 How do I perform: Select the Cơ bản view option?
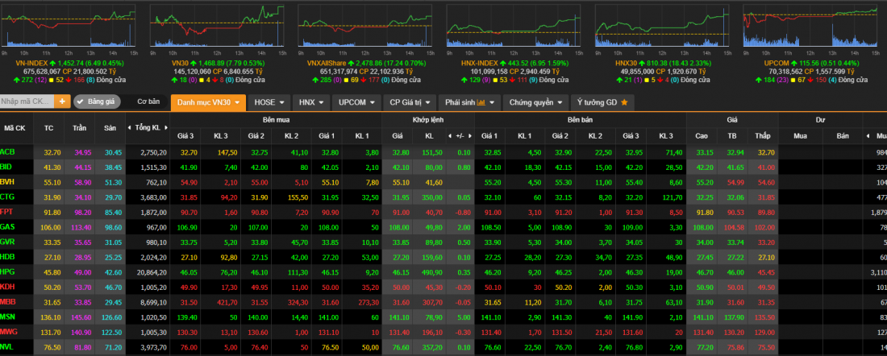tap(148, 102)
